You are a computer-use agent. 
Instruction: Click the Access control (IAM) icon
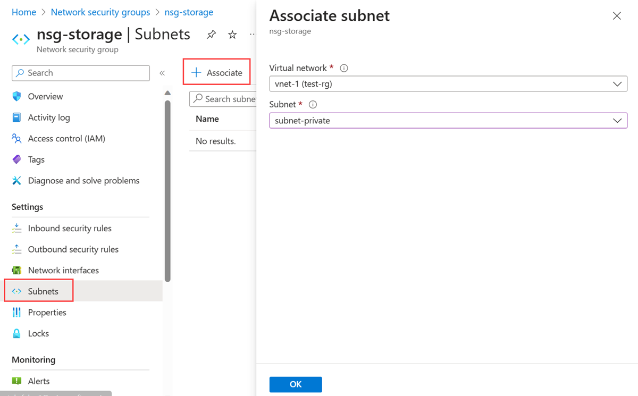pyautogui.click(x=16, y=139)
